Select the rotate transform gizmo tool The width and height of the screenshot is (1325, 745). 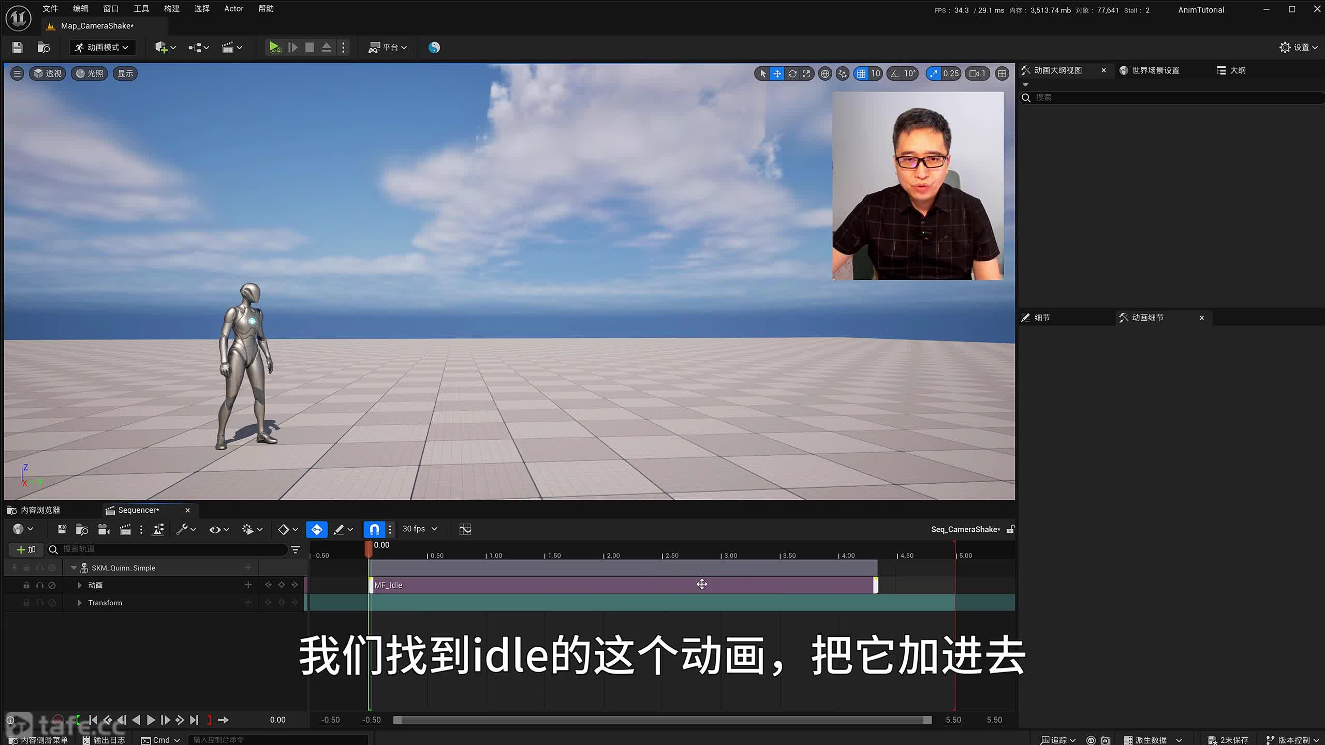pos(792,73)
